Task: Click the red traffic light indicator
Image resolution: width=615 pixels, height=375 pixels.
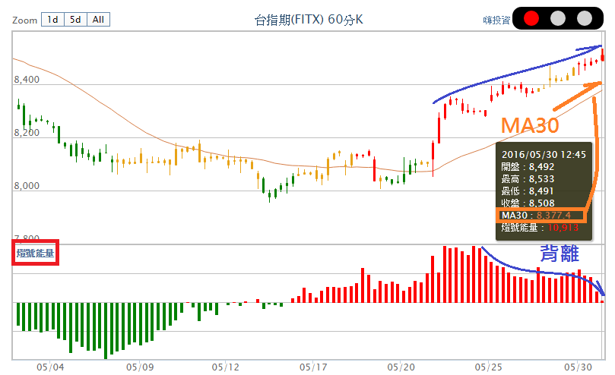Action: coord(532,18)
